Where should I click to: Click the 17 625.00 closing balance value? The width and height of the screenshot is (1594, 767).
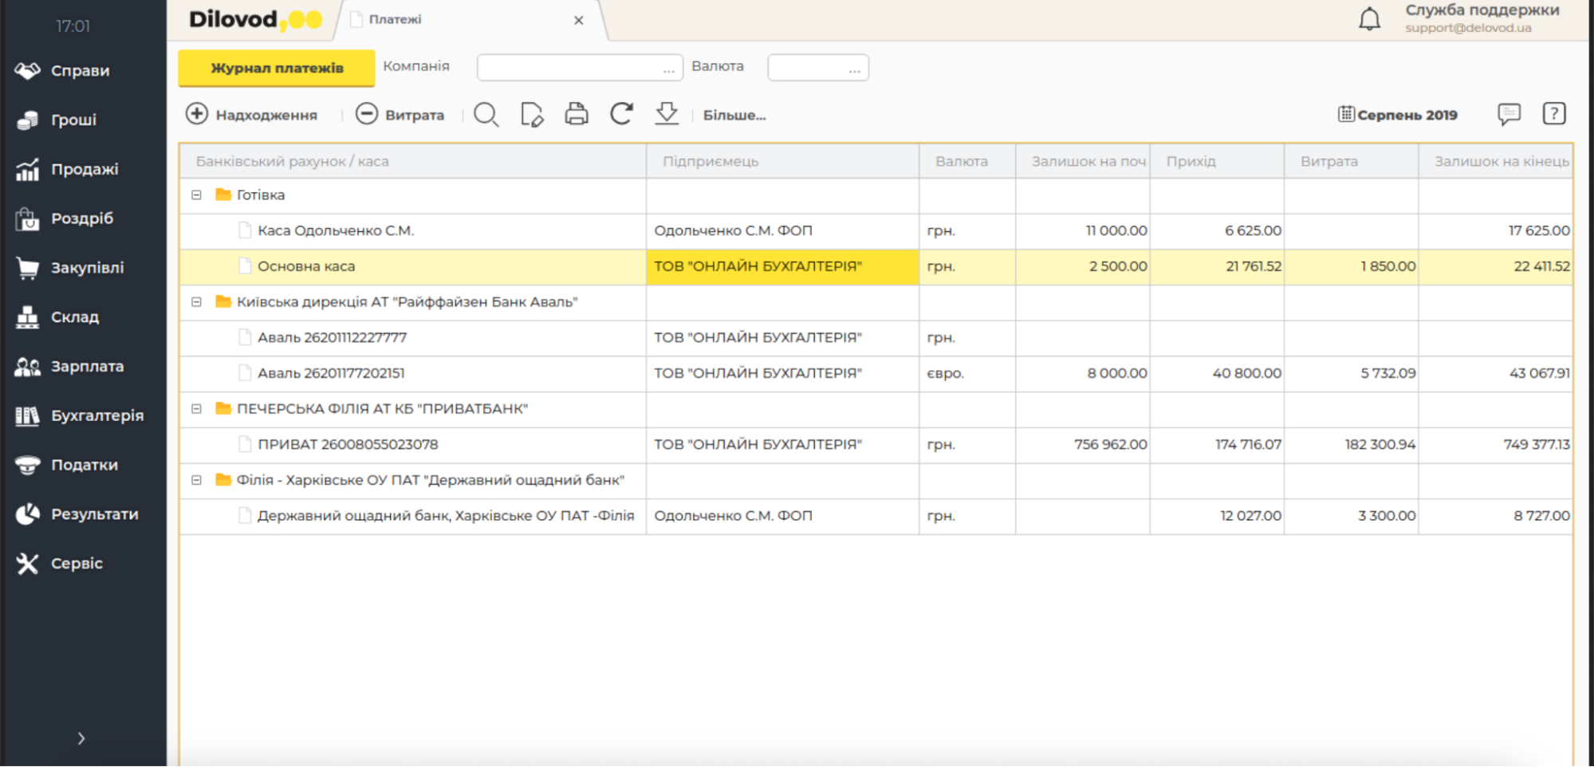pyautogui.click(x=1539, y=231)
